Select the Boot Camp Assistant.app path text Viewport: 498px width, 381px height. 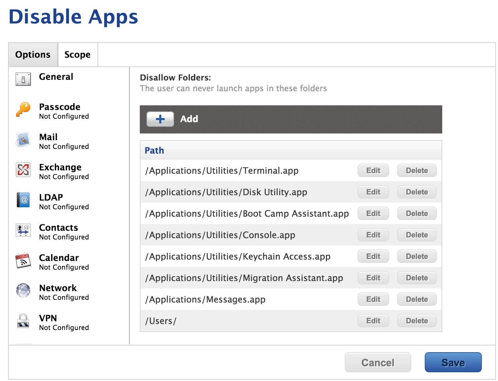tap(247, 214)
